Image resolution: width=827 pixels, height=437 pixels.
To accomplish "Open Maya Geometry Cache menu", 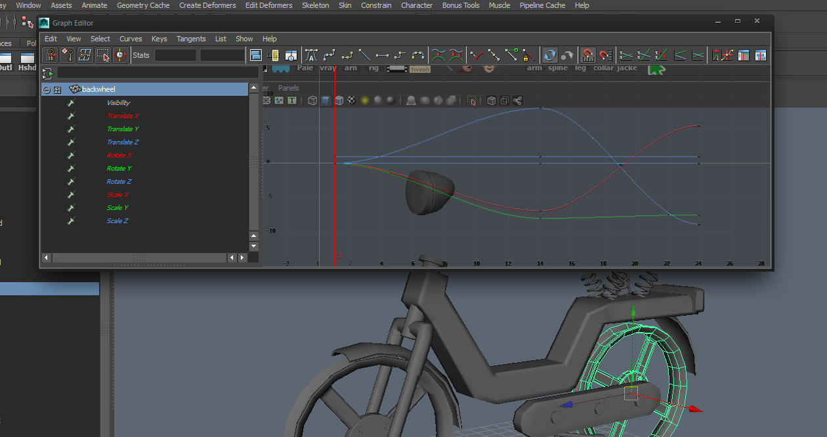I will pyautogui.click(x=143, y=5).
